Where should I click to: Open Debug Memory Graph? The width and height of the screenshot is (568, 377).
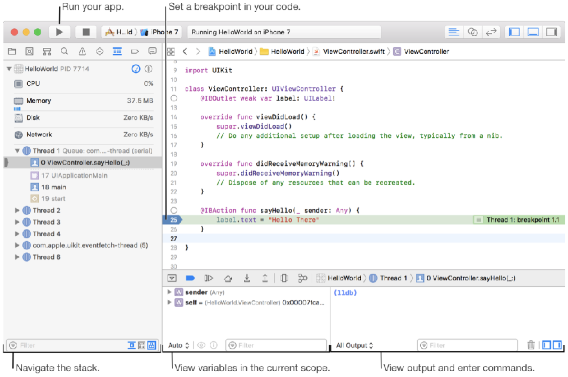pos(302,278)
